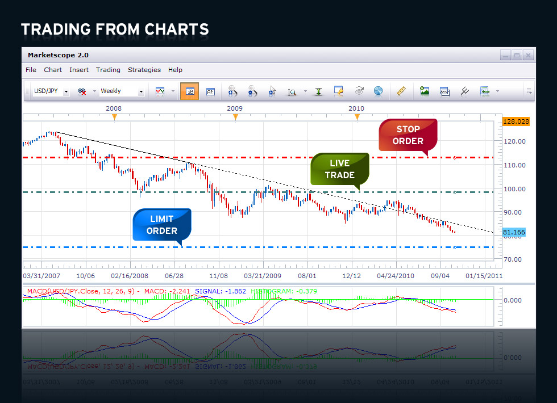Open the Chart menu
The height and width of the screenshot is (403, 557).
pos(53,70)
